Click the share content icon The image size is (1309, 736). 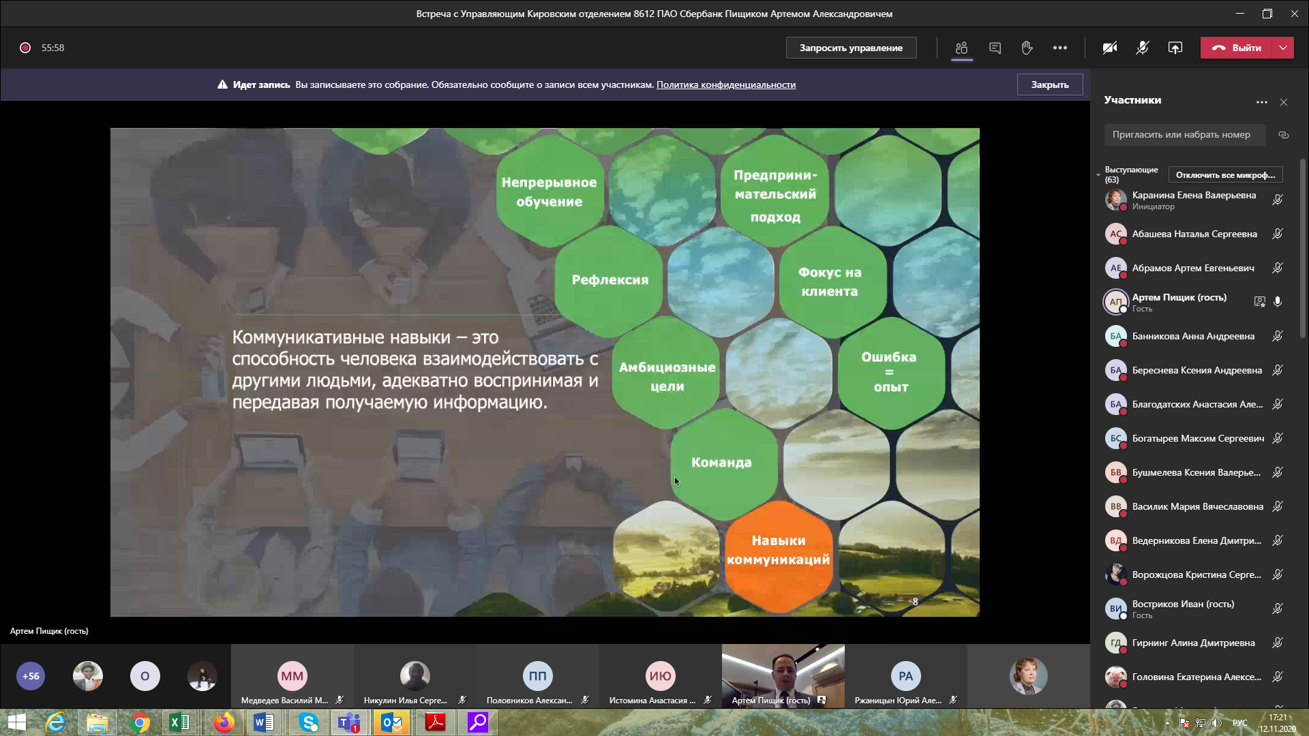pos(1175,48)
